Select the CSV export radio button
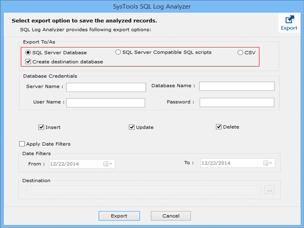 (240, 53)
